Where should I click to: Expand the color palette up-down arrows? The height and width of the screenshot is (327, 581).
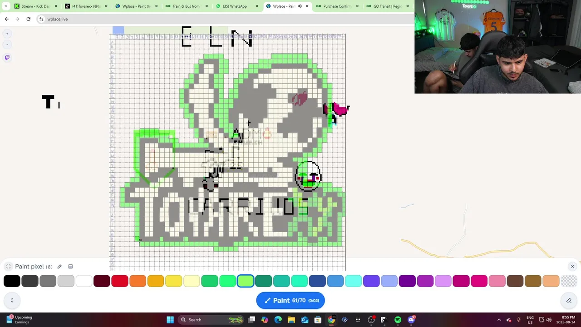pyautogui.click(x=12, y=300)
